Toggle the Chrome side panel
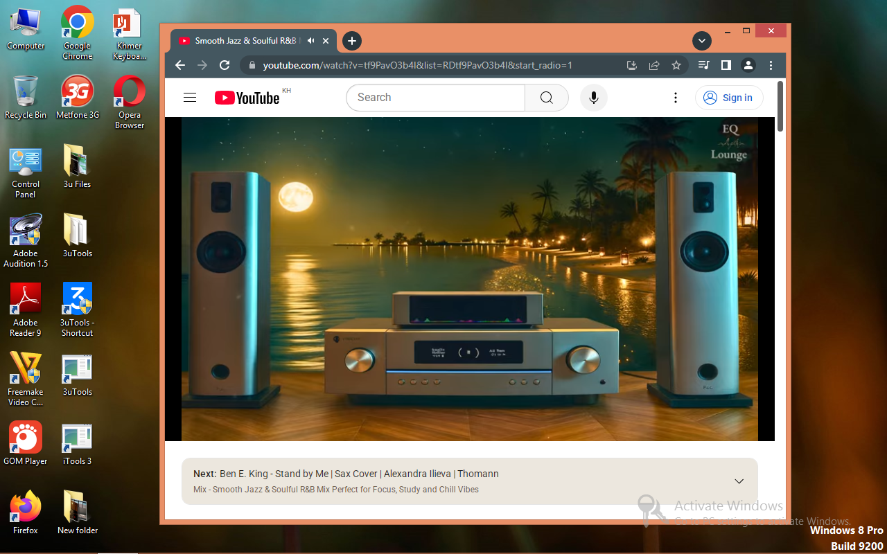Viewport: 887px width, 554px height. pyautogui.click(x=726, y=65)
